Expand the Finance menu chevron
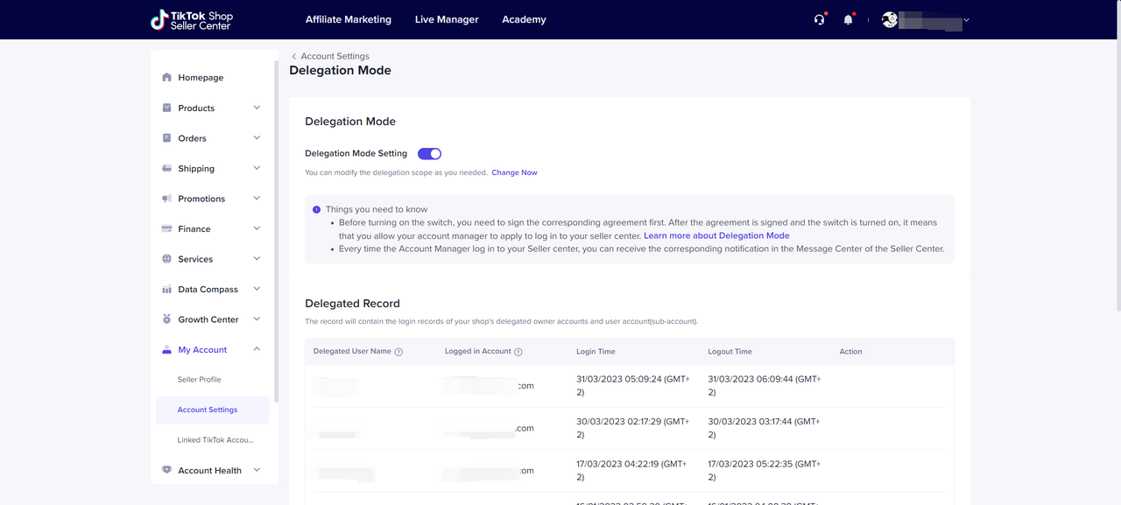The height and width of the screenshot is (505, 1121). 257,228
